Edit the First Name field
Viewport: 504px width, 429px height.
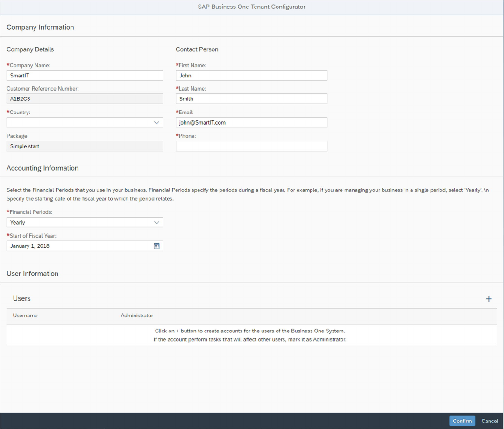[x=251, y=76]
